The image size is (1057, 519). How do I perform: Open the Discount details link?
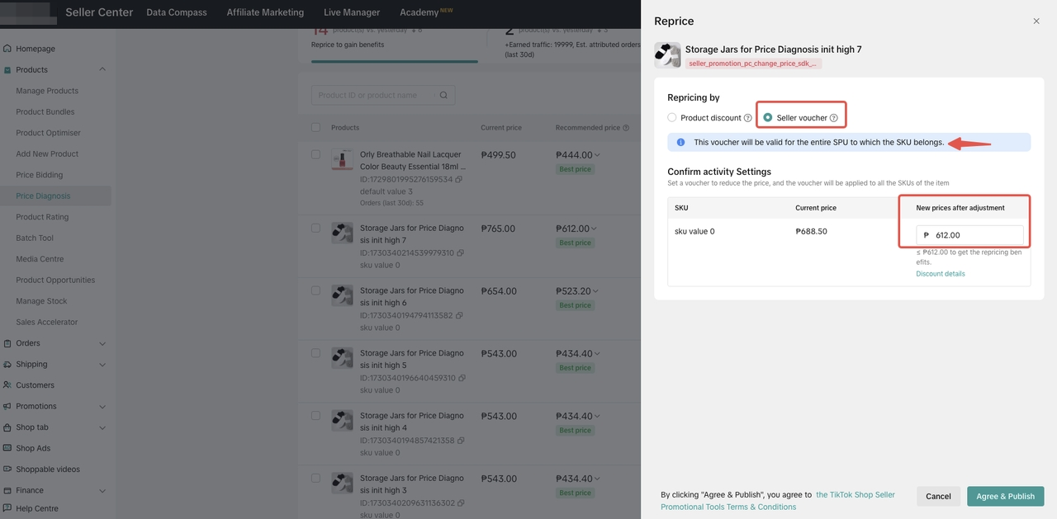click(940, 274)
